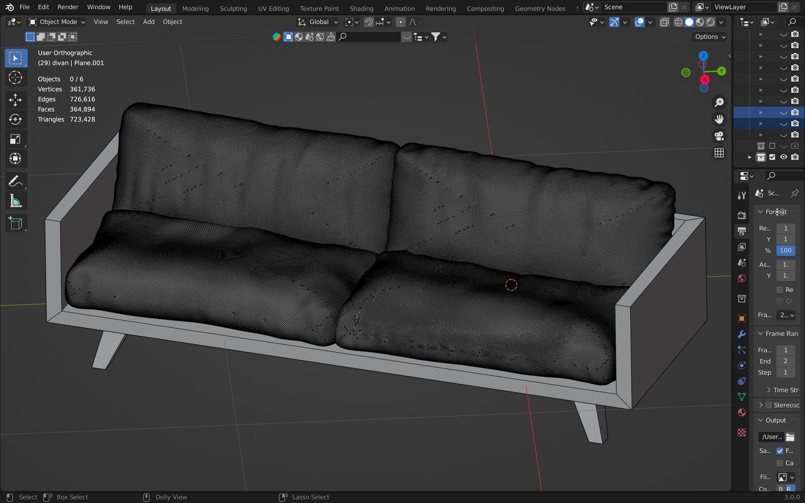Viewport: 805px width, 503px height.
Task: Click the zoom in/out viewport button
Action: pos(719,102)
